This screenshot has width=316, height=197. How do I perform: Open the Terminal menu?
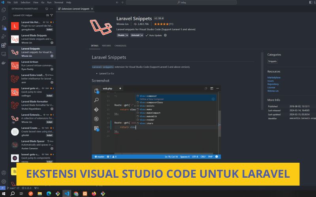[58, 2]
